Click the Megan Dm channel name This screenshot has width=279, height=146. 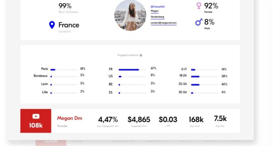click(x=70, y=118)
